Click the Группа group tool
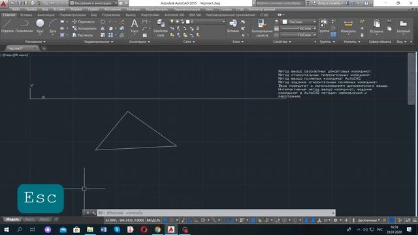 324,26
